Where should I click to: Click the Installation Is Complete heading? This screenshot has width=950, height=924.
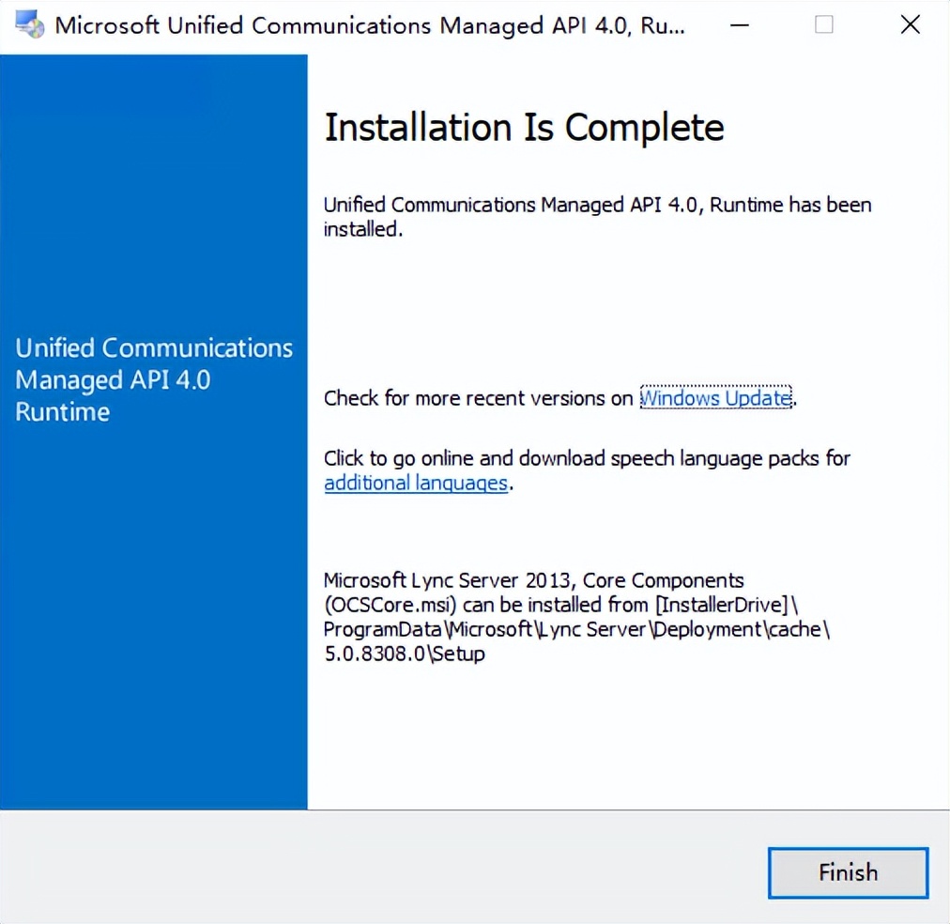tap(524, 128)
